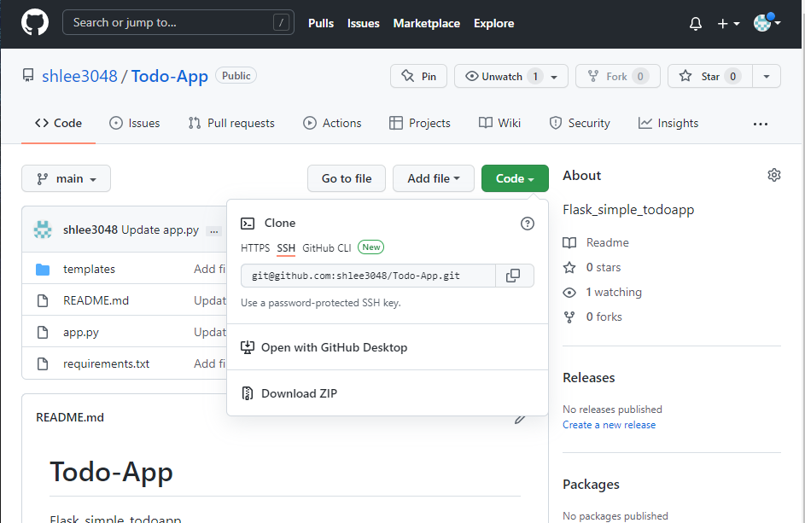Switch to the Wiki tab
805x523 pixels.
(x=499, y=123)
